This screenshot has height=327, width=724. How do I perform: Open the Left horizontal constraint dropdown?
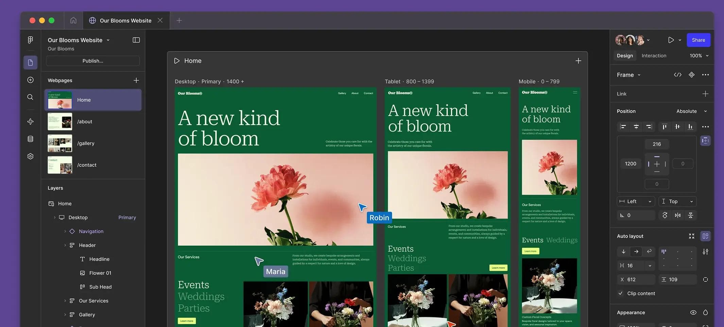(636, 201)
